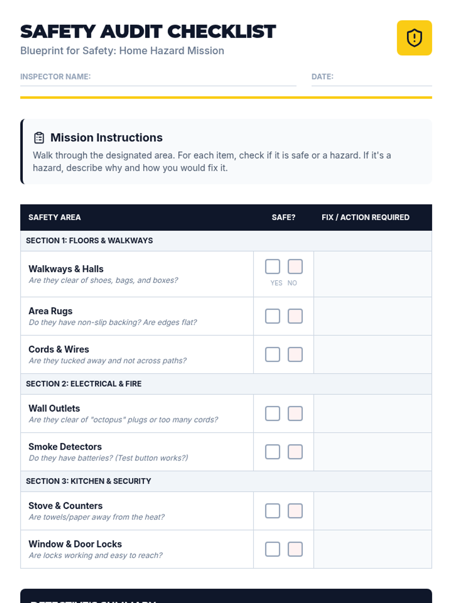Click the clipboard icon beside Mission Instructions
This screenshot has height=603, width=452.
[39, 138]
